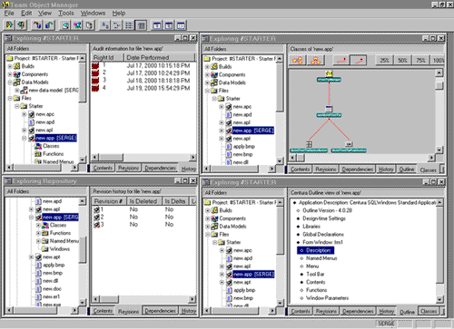
Task: Click Classes icon under new.app in top-left tree
Action: tap(38, 146)
